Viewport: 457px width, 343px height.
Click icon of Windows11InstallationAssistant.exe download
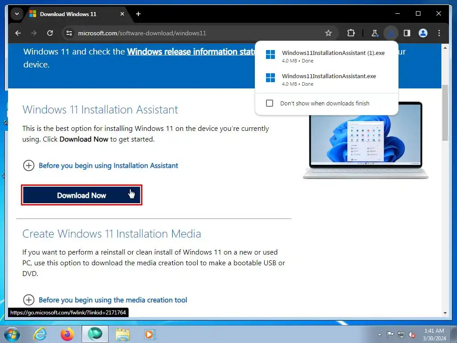point(270,78)
